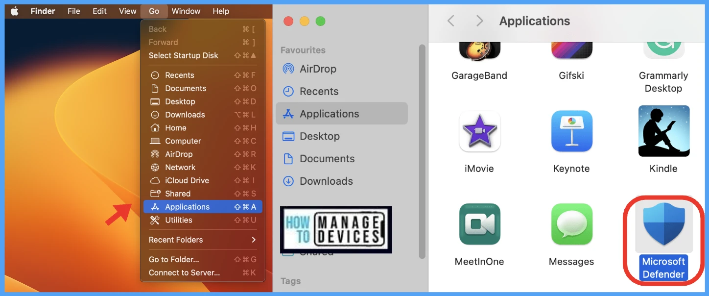The width and height of the screenshot is (709, 296).
Task: Click the Apple logo menu
Action: click(14, 11)
